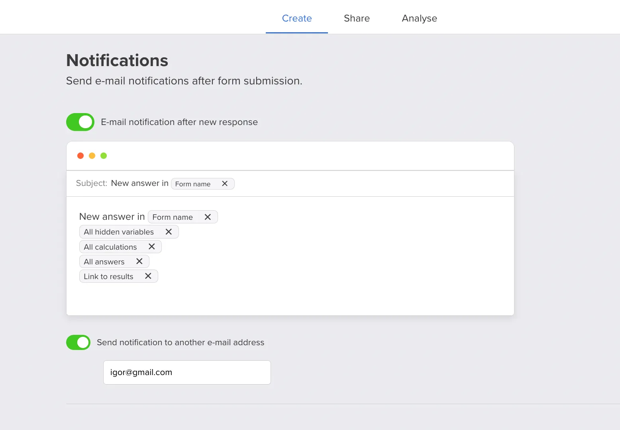Click the Link to results tag label

click(x=108, y=276)
